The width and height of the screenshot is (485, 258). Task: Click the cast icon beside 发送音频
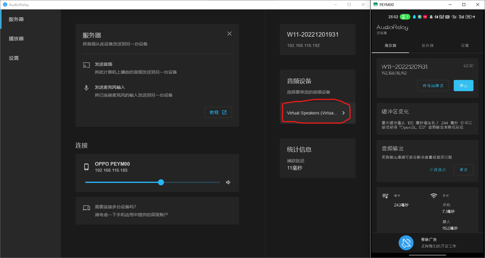click(x=86, y=65)
